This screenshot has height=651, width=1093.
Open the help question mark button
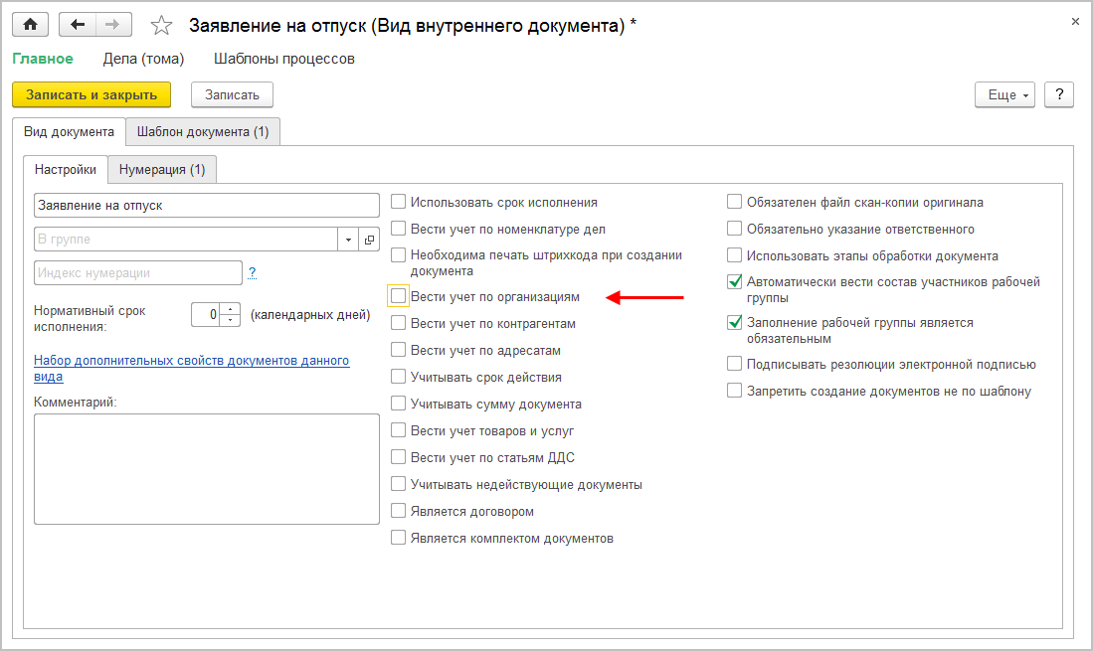click(x=1059, y=94)
